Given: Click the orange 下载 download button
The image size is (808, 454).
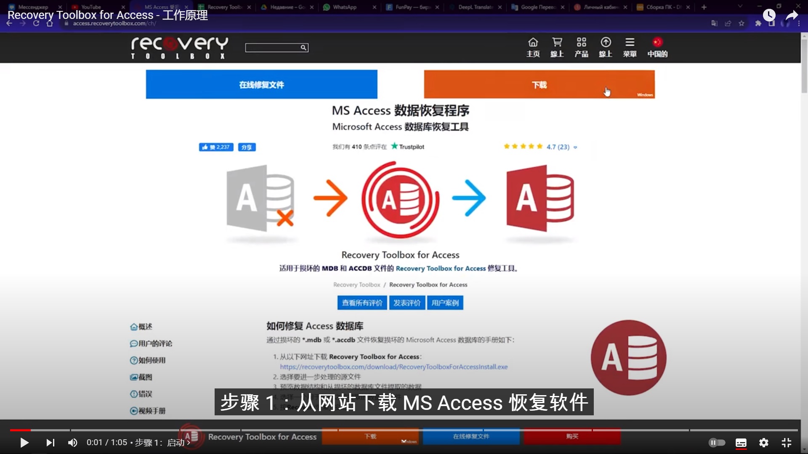Looking at the screenshot, I should click(539, 84).
